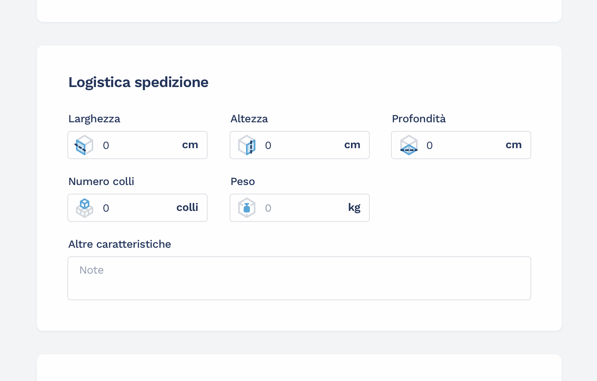Focus the Larghezza value input
The width and height of the screenshot is (597, 381).
click(137, 145)
